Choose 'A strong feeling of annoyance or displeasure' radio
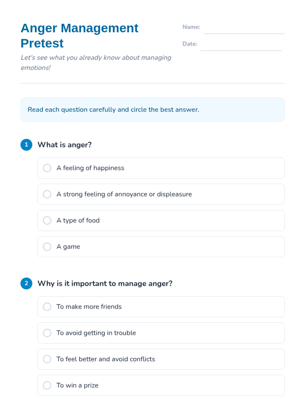 (x=47, y=194)
